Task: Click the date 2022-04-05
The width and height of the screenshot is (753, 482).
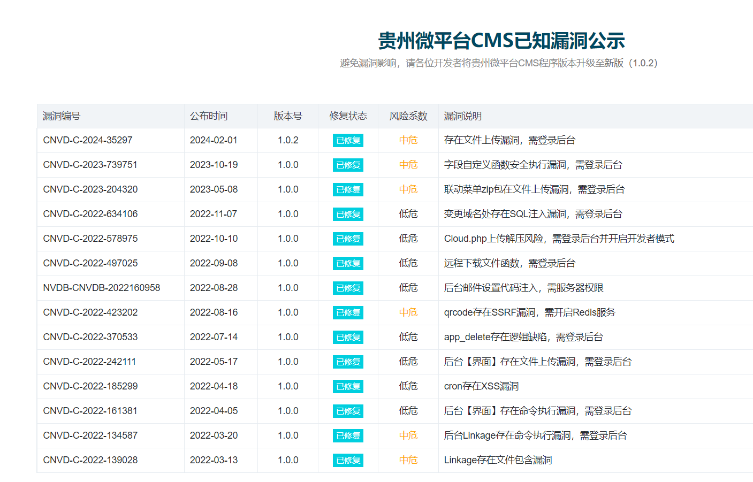Action: [x=214, y=411]
